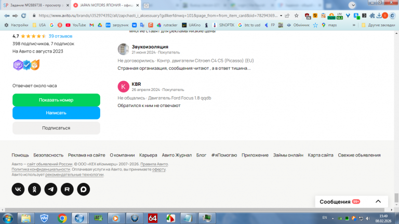Open the Правила Авито link

click(154, 164)
